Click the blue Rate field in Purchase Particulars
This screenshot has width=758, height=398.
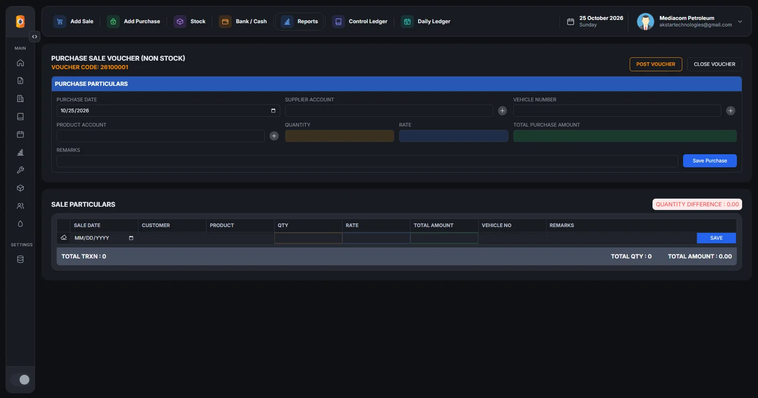(x=454, y=136)
